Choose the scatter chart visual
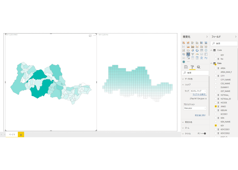This screenshot has height=170, width=238. [188, 50]
